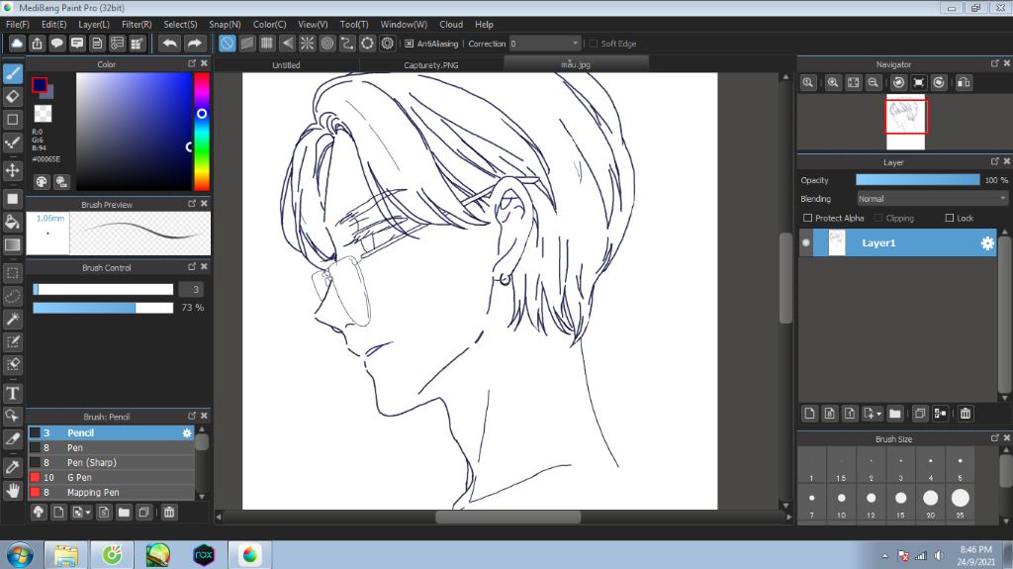Image resolution: width=1013 pixels, height=569 pixels.
Task: Enable curve snap guide
Action: [347, 44]
